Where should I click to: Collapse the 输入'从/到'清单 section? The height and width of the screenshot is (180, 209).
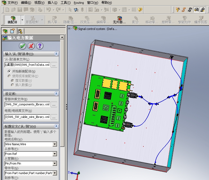[x=56, y=54]
